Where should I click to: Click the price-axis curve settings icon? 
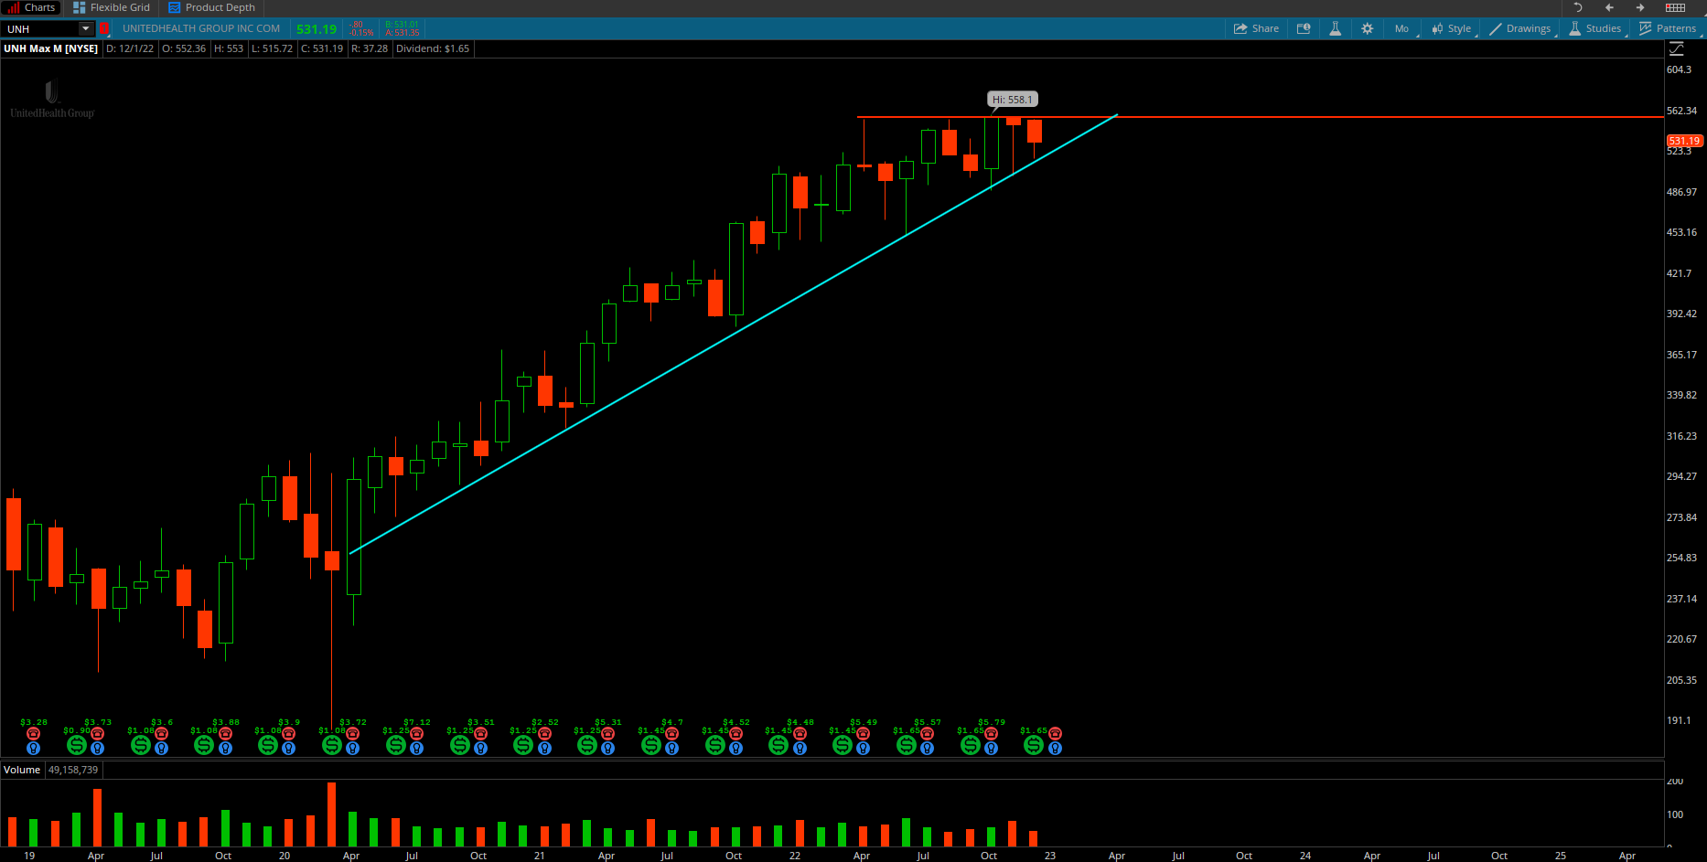click(1676, 49)
